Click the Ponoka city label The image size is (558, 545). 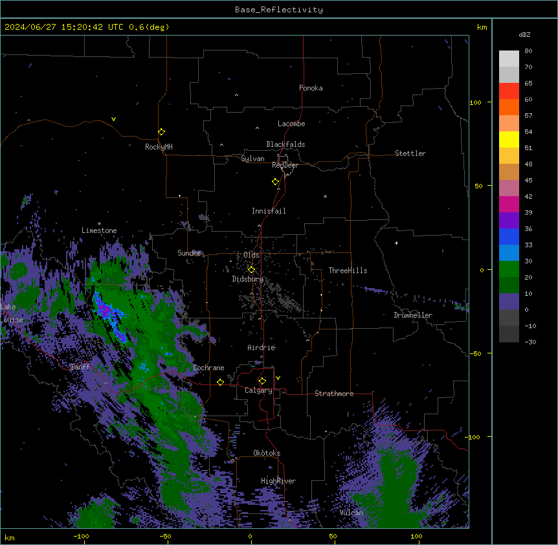pyautogui.click(x=311, y=88)
